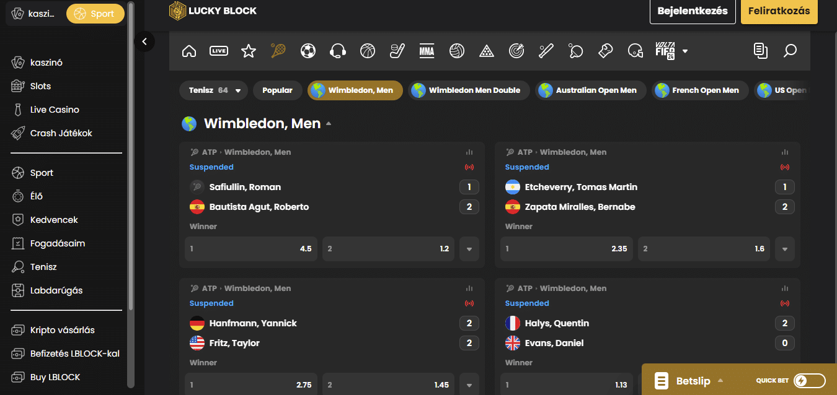The width and height of the screenshot is (837, 395).
Task: Open the soccer sport icon
Action: coord(308,51)
